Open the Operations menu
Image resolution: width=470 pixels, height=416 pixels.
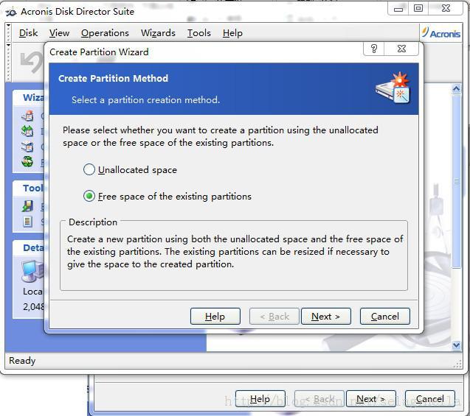point(105,33)
